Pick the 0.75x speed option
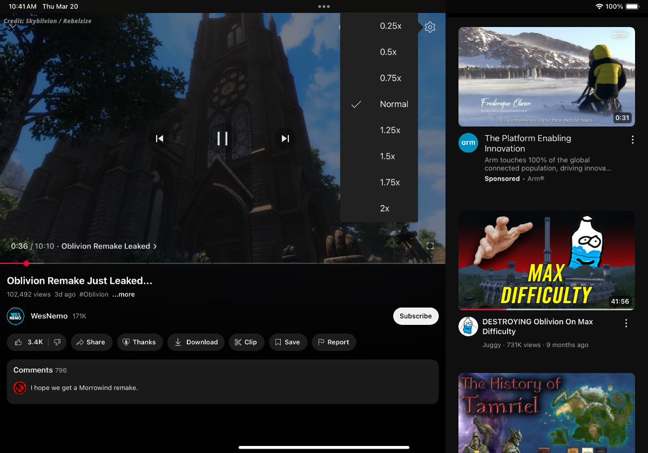648x453 pixels. tap(390, 78)
